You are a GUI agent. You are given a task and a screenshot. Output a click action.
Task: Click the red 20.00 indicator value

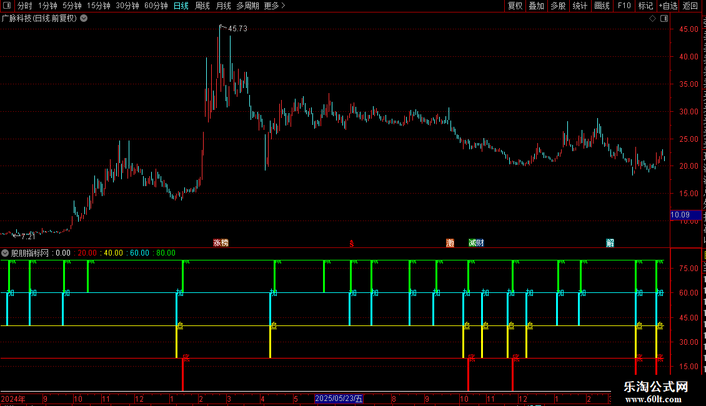click(x=87, y=253)
